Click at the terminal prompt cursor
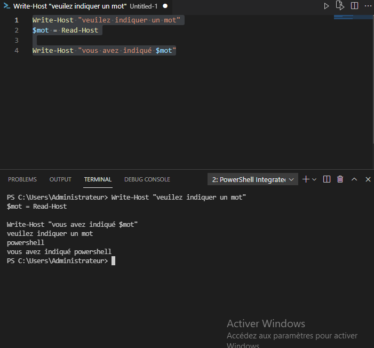 [113, 261]
